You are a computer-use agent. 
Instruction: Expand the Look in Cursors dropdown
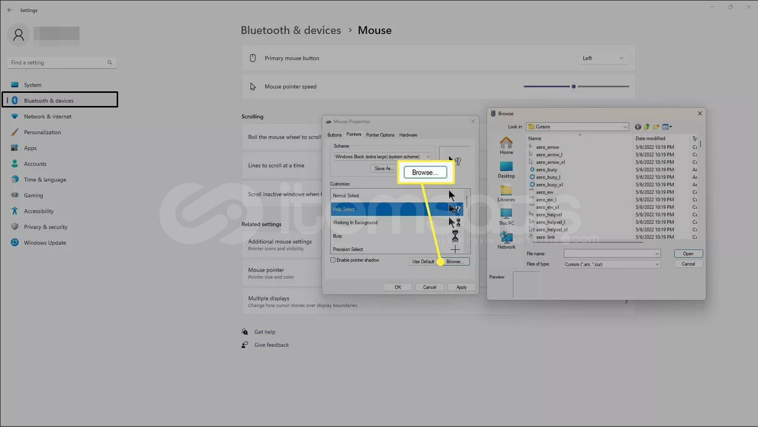[x=625, y=127]
